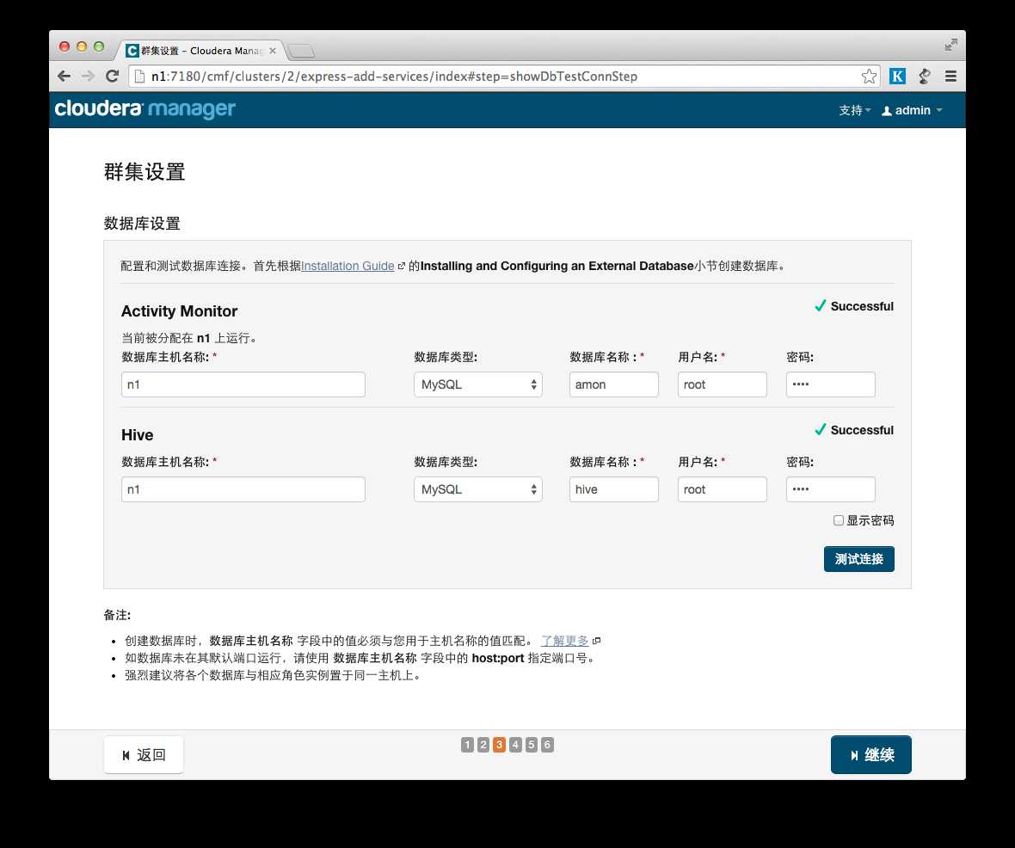Click Hive Successful status checkmark
Viewport: 1015px width, 848px height.
(820, 429)
